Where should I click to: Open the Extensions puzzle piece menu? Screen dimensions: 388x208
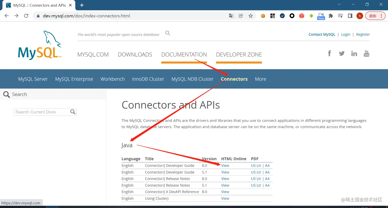[331, 16]
